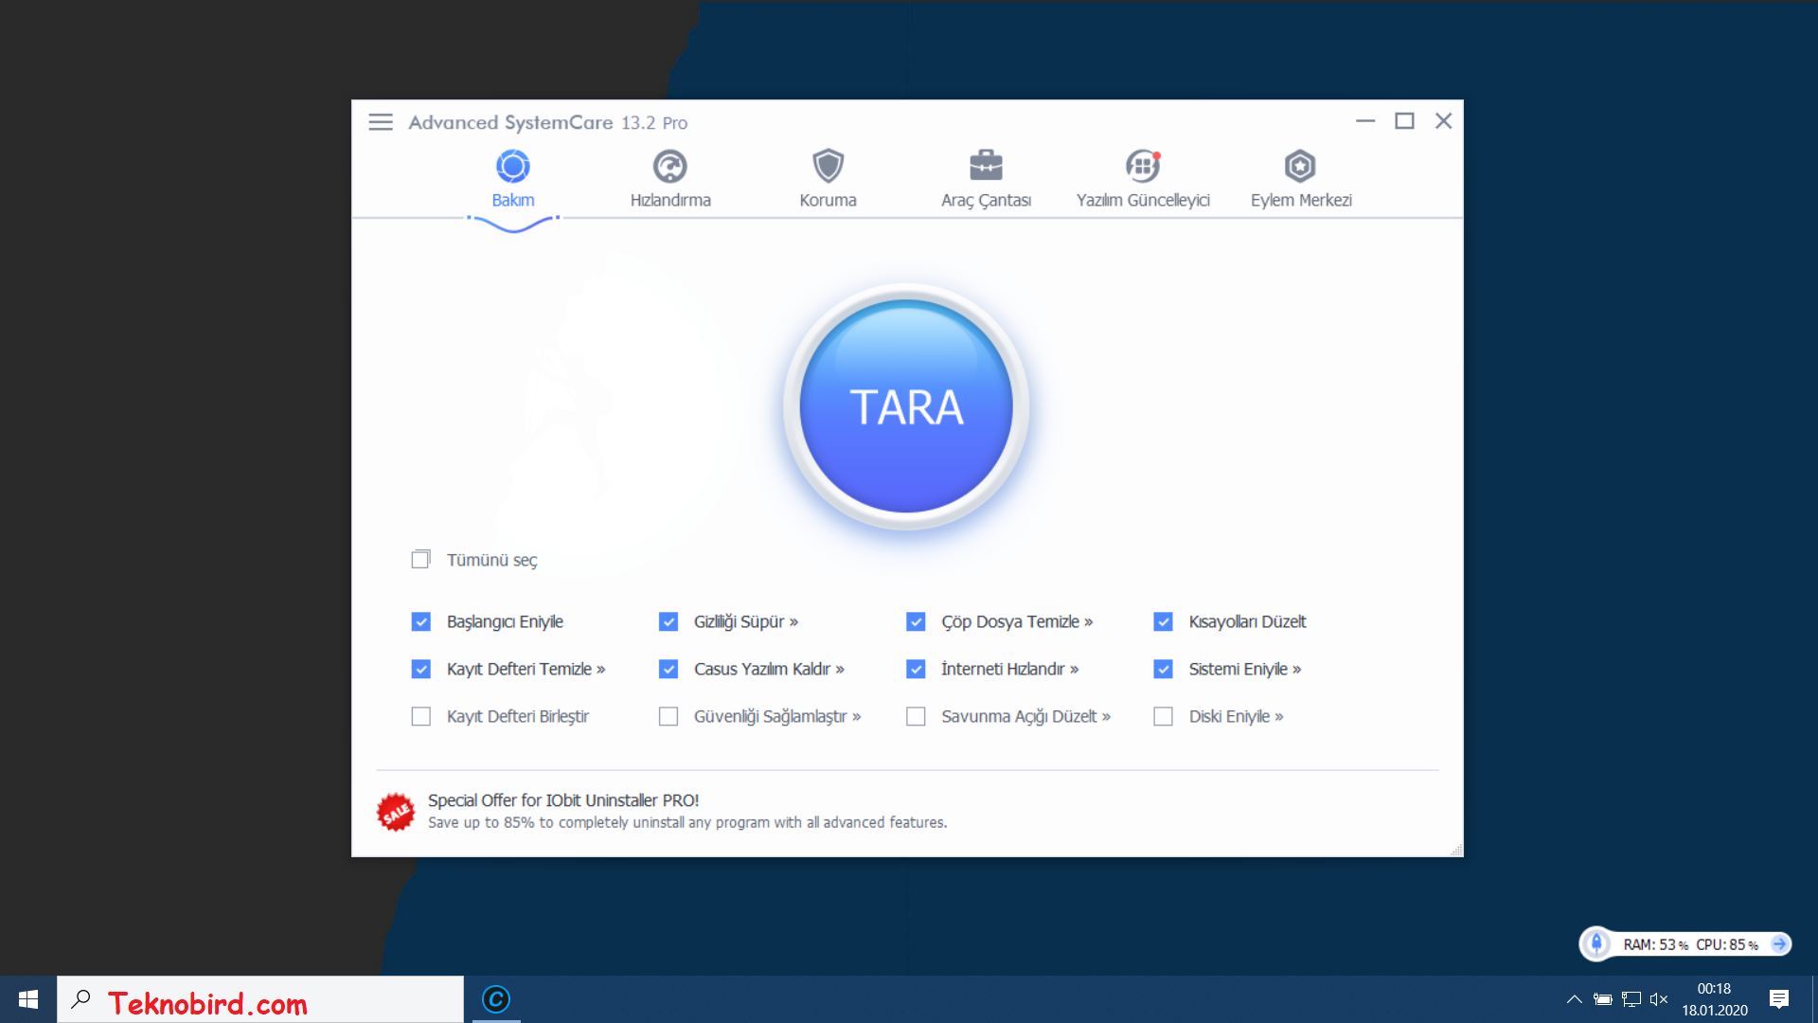Image resolution: width=1818 pixels, height=1023 pixels.
Task: Open the hamburger menu
Action: [x=381, y=122]
